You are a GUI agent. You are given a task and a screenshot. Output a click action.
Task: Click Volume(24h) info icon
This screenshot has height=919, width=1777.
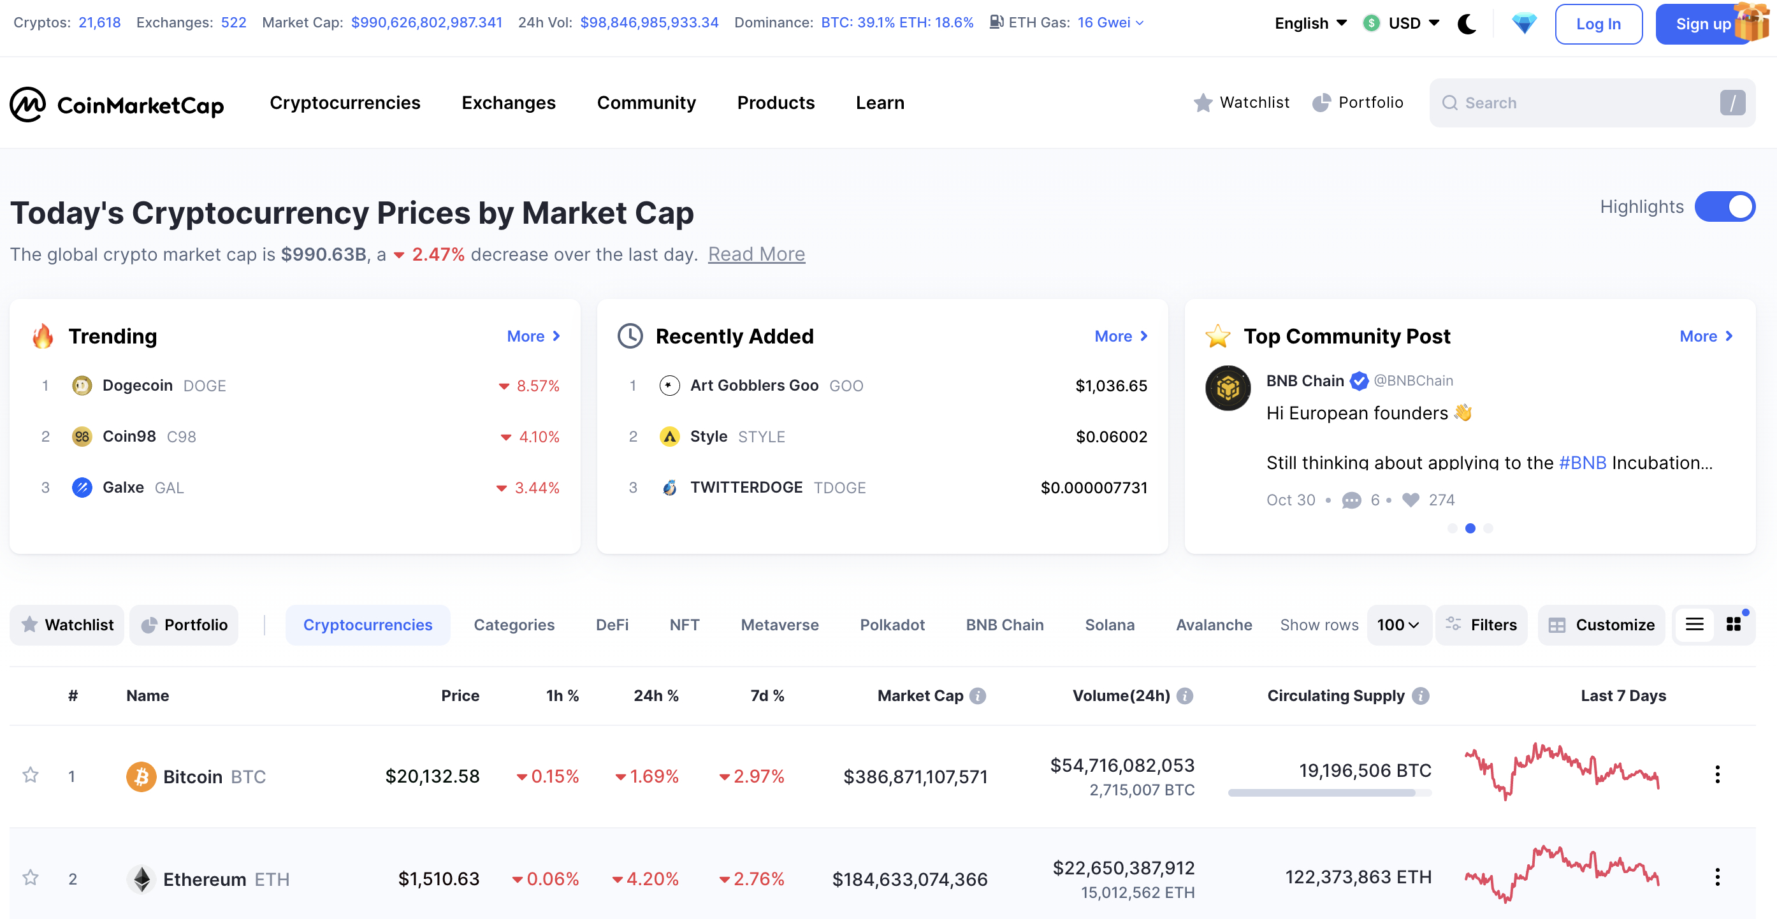point(1184,696)
